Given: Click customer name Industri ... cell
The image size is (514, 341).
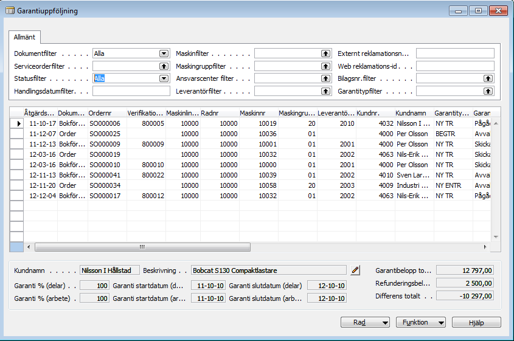Looking at the screenshot, I should (x=414, y=185).
